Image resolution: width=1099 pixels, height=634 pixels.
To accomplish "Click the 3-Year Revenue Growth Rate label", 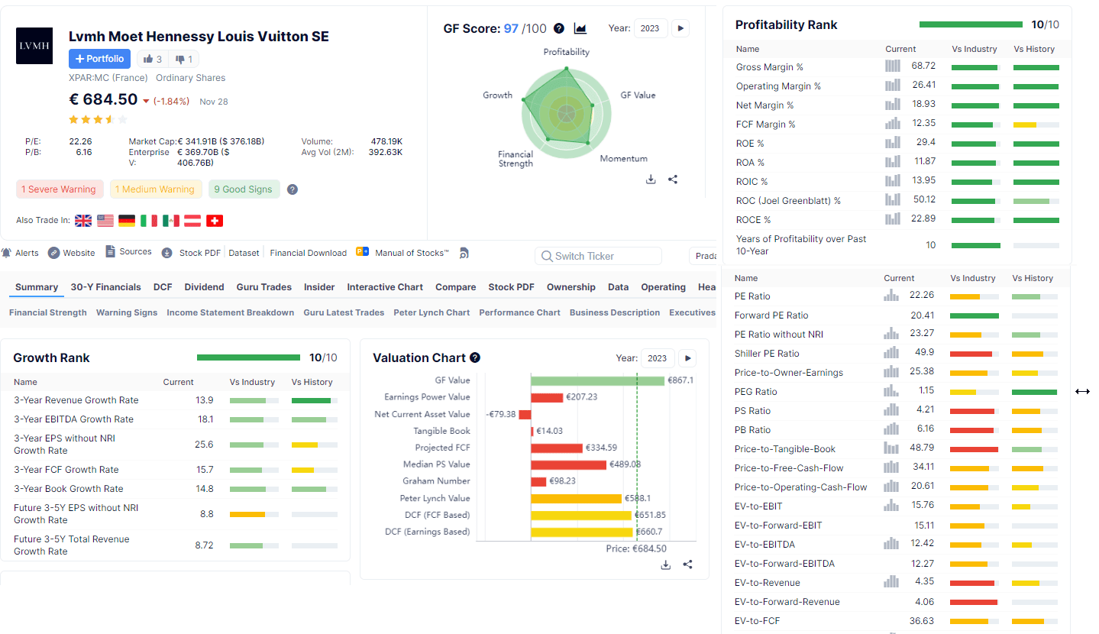I will pos(76,400).
